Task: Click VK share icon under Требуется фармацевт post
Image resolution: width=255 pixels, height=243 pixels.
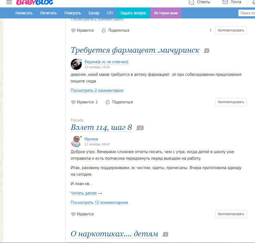Action: [108, 102]
